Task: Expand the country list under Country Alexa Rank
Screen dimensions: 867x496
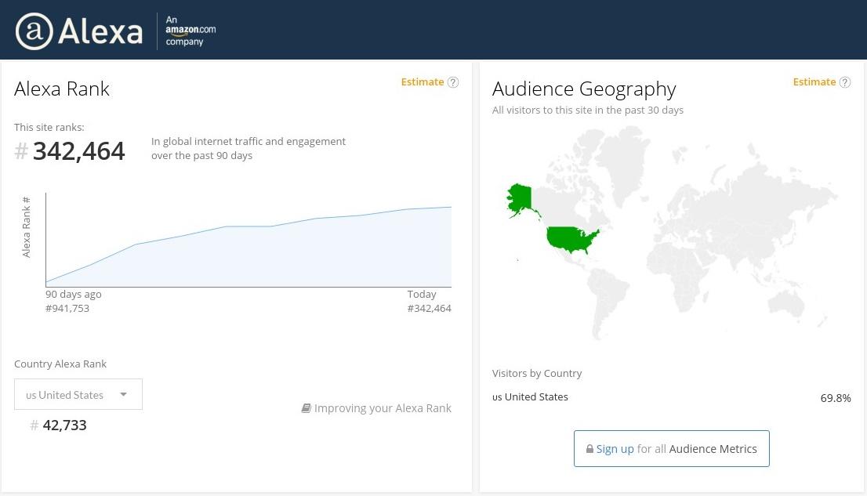Action: click(x=78, y=394)
